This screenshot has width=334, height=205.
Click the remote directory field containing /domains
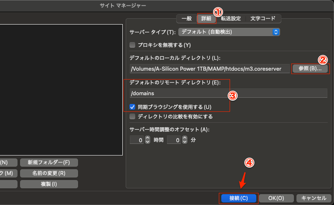228,93
